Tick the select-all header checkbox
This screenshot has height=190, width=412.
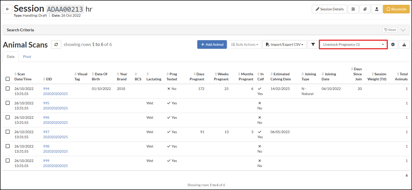(x=8, y=79)
